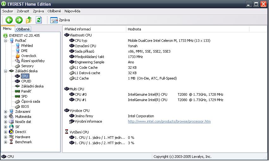Click the Hodnota column header
Screen dimensions: 269x161
pos(188,29)
